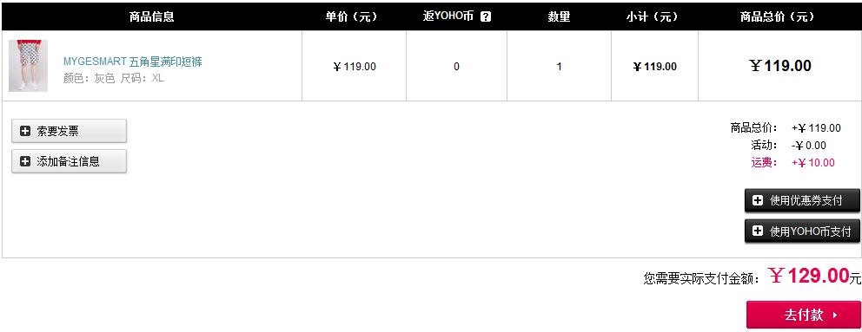Expand 使用优惠券支付 coupon payment option
The image size is (862, 332).
(802, 201)
